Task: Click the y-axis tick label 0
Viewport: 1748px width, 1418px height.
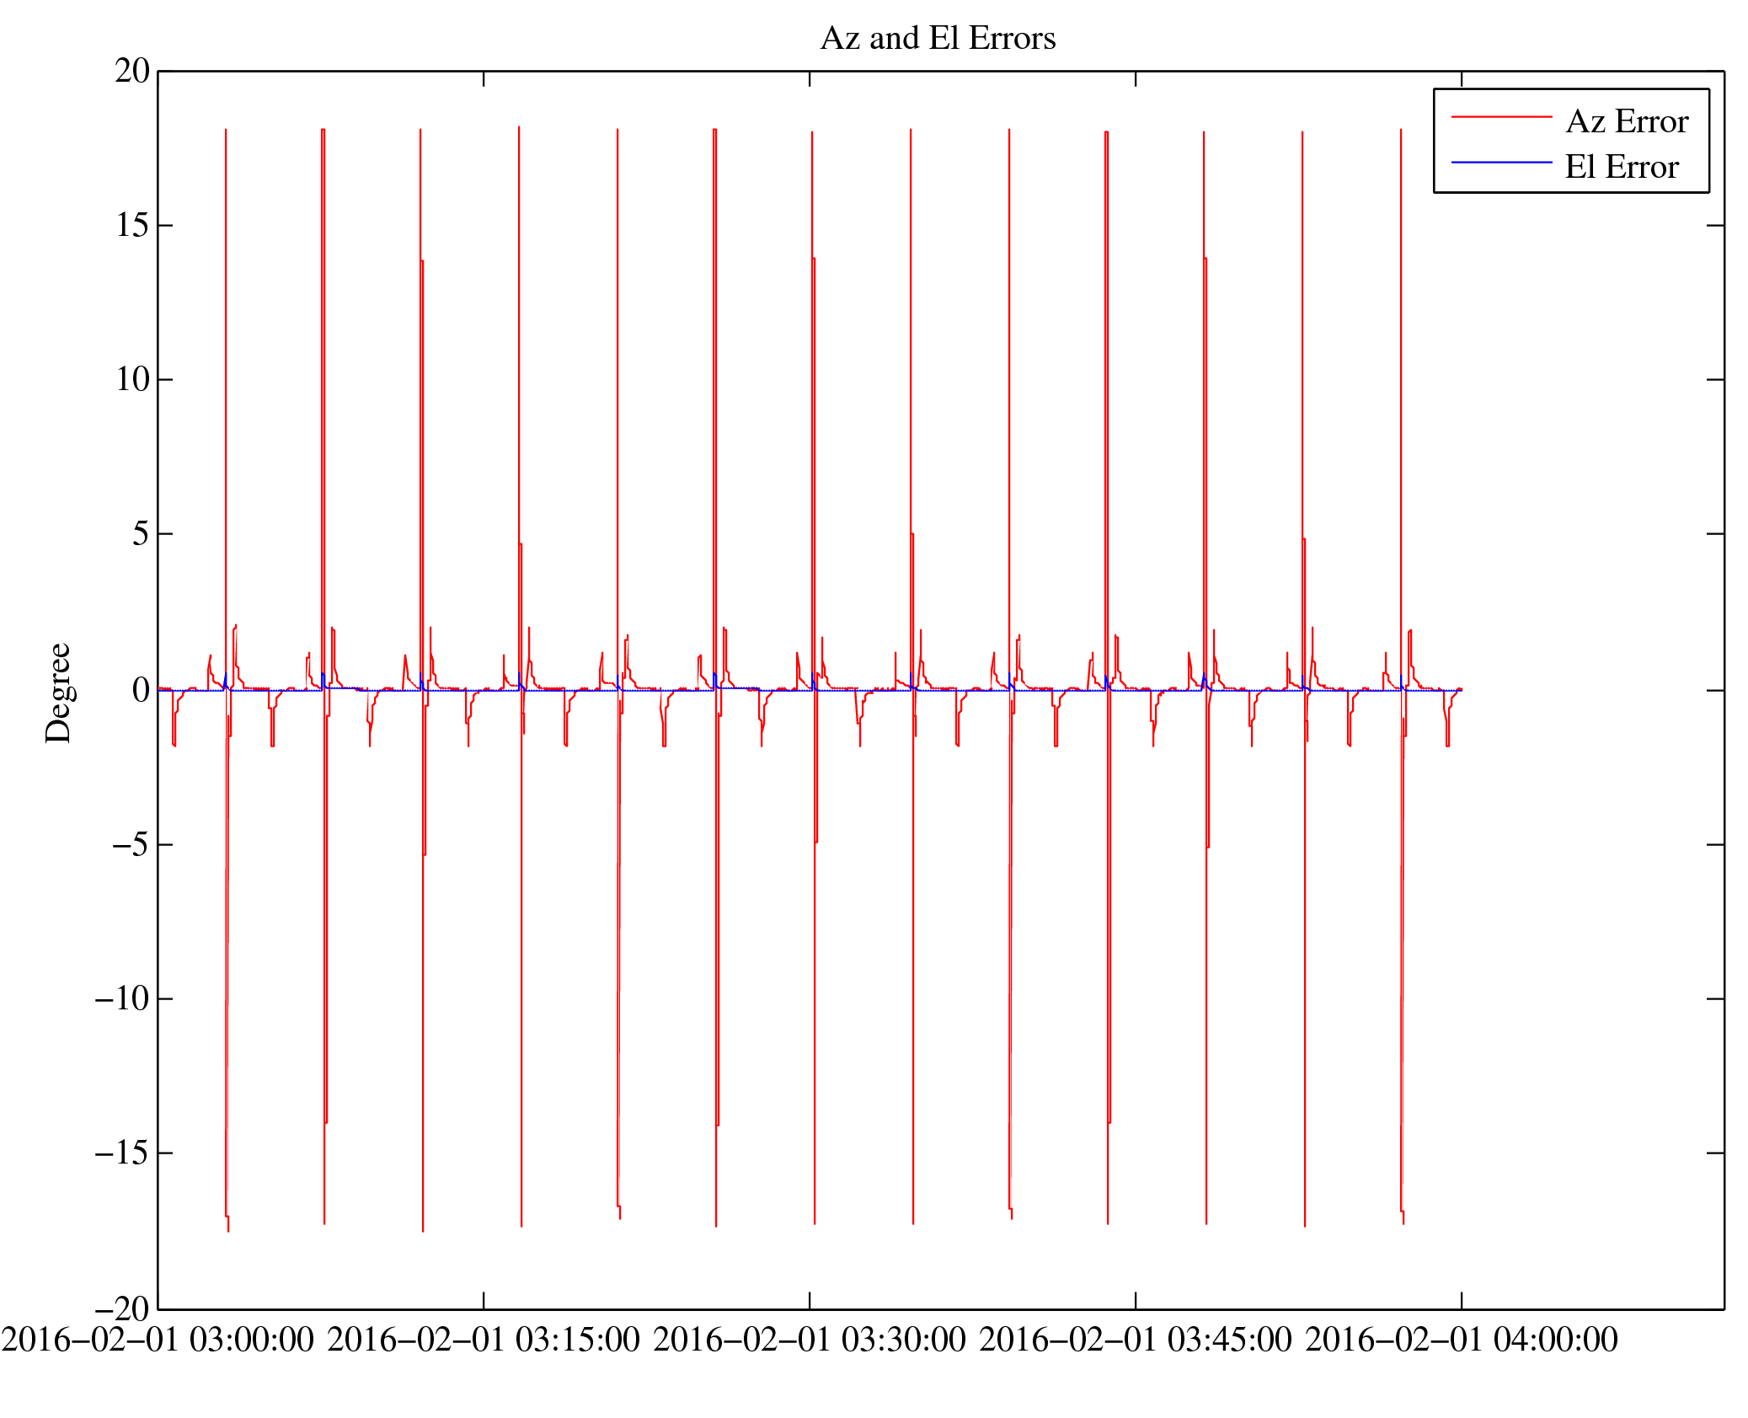Action: coord(141,691)
